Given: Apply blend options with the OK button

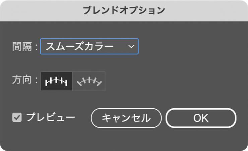Looking at the screenshot, I should click(x=201, y=118).
